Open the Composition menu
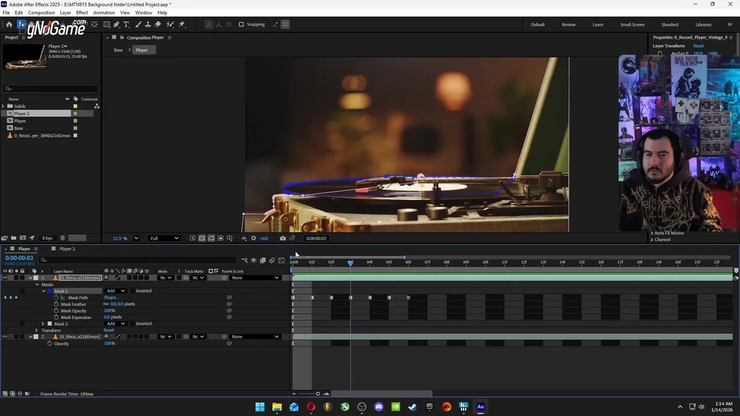This screenshot has height=416, width=740. coord(41,13)
